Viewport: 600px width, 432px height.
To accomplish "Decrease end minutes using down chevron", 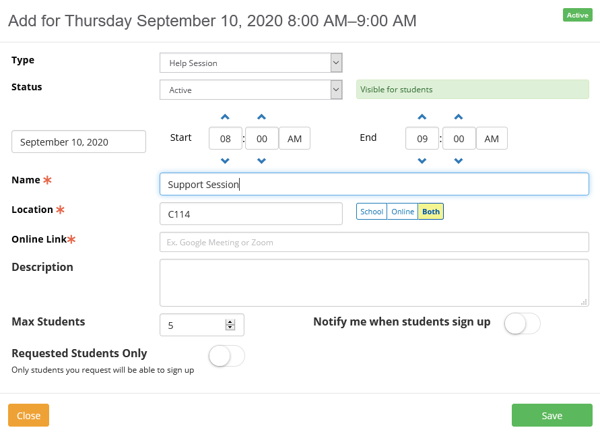I will pos(459,160).
